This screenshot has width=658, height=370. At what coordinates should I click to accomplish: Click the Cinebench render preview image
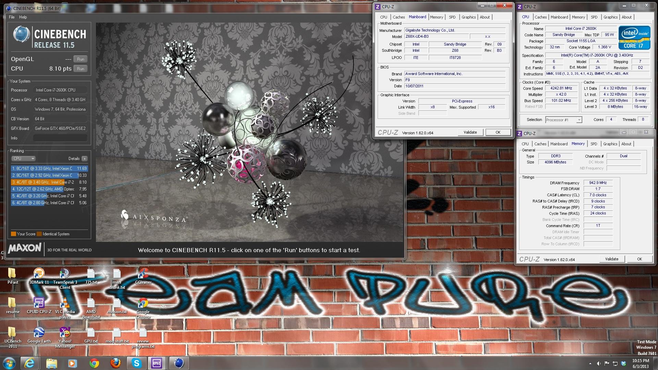coord(249,132)
